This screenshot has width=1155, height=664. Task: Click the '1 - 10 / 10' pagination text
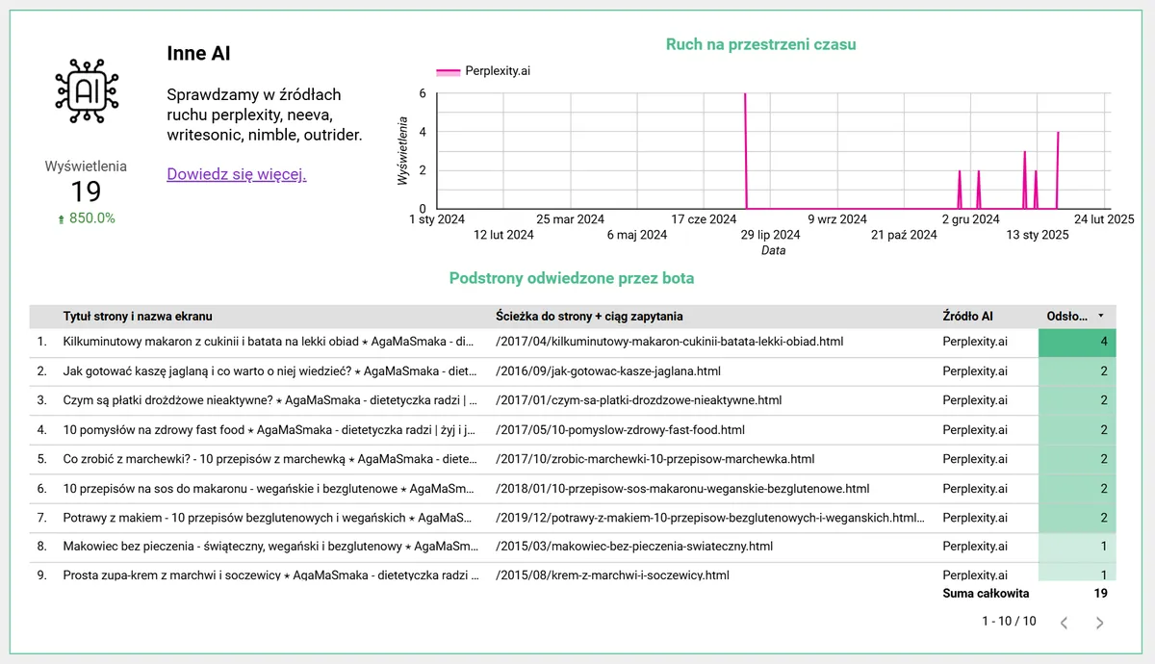tap(1009, 622)
